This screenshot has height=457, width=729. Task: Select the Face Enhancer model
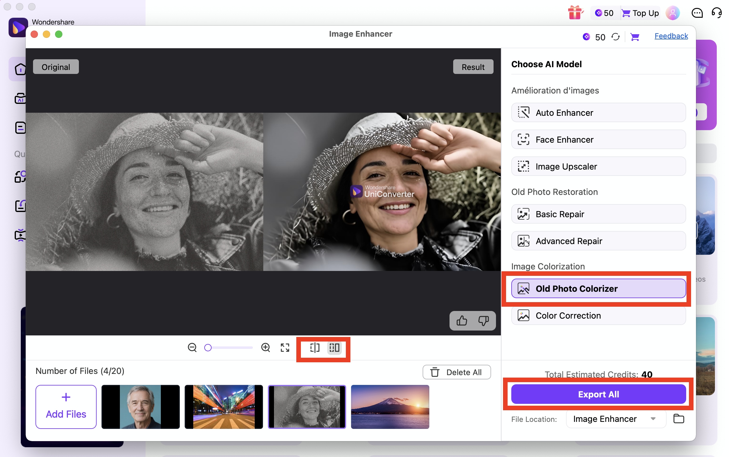pos(598,140)
